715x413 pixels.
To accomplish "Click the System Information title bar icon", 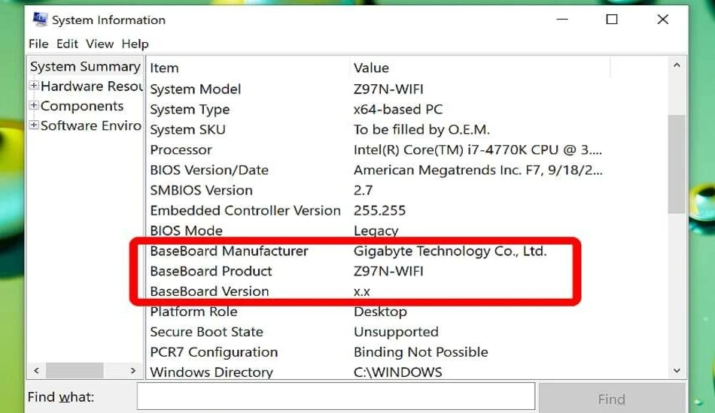I will (40, 20).
